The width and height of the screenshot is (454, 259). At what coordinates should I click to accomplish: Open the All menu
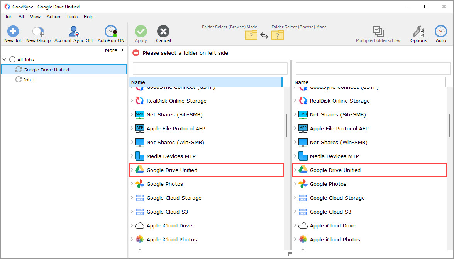21,17
